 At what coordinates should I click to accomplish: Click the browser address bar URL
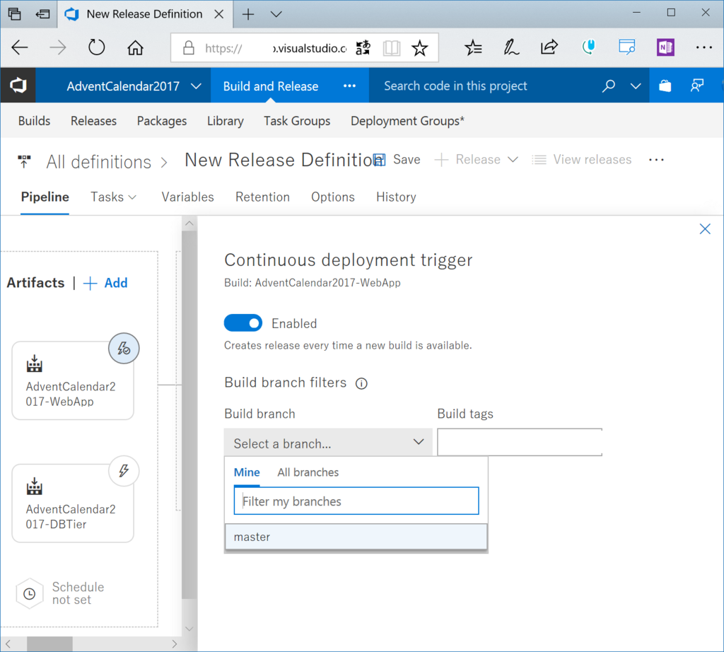(x=276, y=48)
